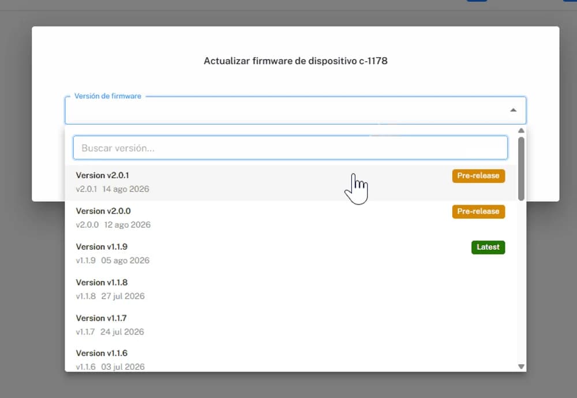The height and width of the screenshot is (398, 577).
Task: Click the Versión de firmware field label
Action: 108,96
